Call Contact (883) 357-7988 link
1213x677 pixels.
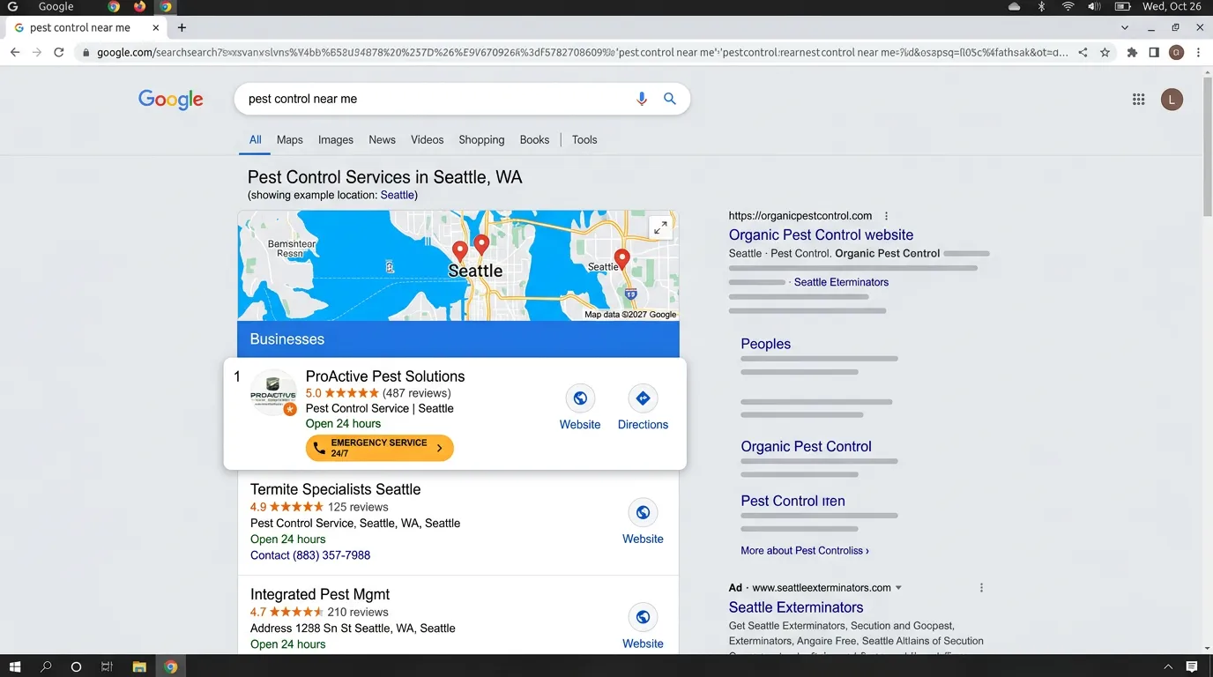point(310,555)
